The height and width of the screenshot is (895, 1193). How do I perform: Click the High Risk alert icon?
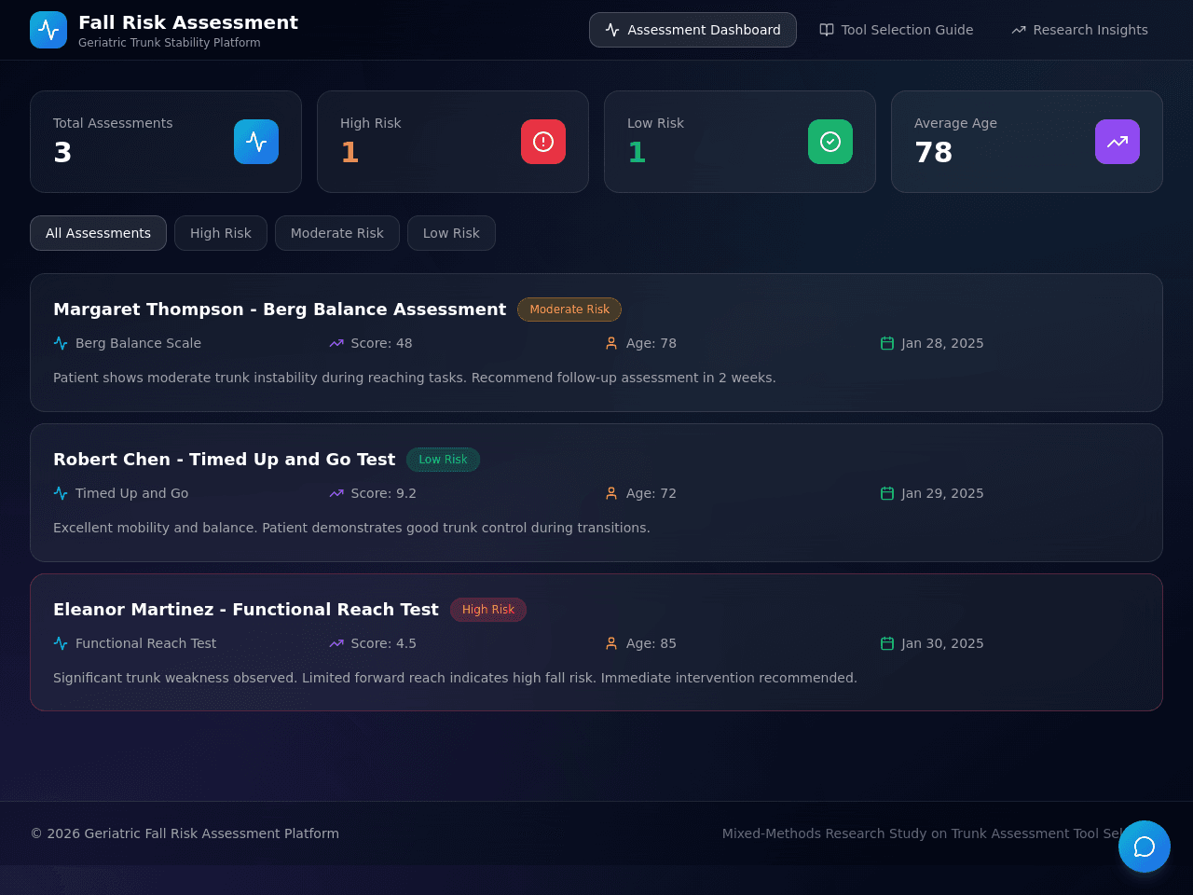click(543, 142)
